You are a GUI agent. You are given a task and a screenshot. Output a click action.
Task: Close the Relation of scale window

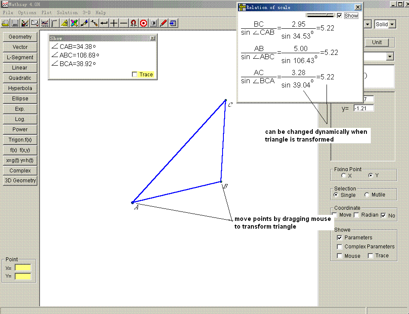pos(358,7)
